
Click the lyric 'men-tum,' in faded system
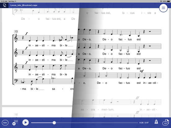click(x=108, y=109)
